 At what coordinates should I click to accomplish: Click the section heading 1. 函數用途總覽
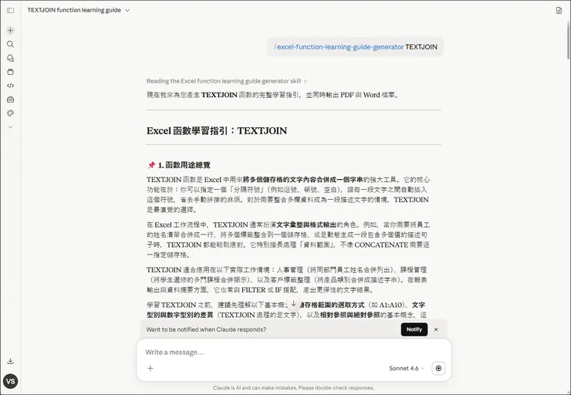coord(184,165)
